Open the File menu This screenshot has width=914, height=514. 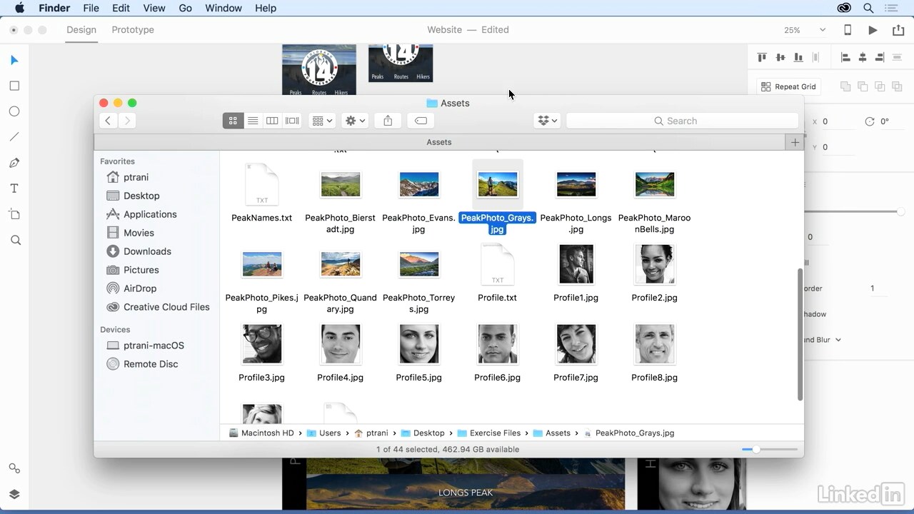(x=91, y=8)
